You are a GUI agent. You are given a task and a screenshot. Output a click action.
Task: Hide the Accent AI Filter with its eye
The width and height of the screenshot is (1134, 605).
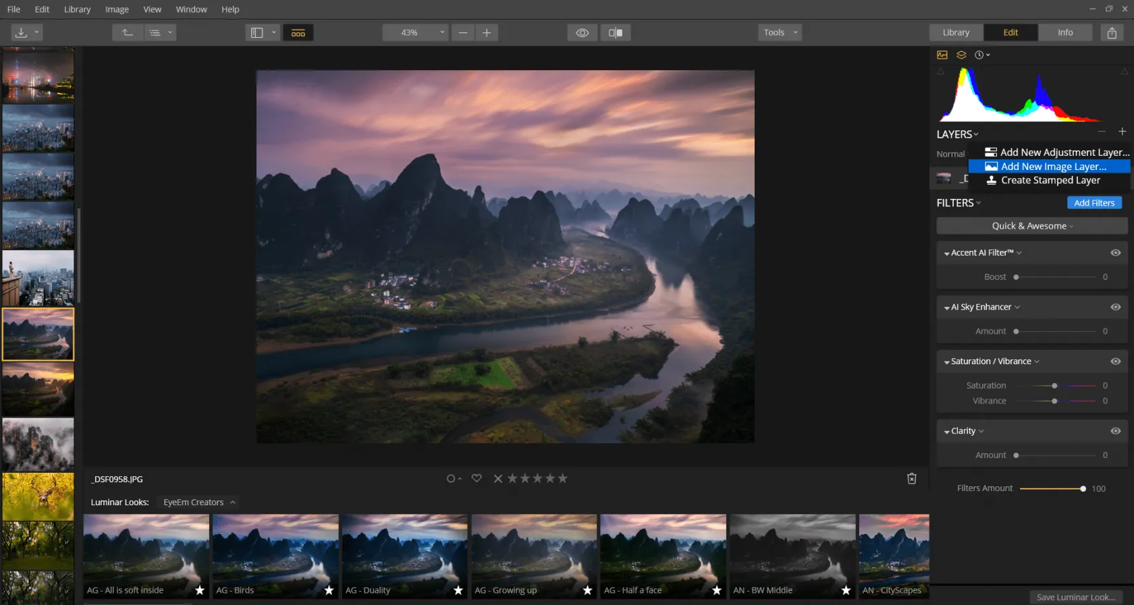[1115, 253]
